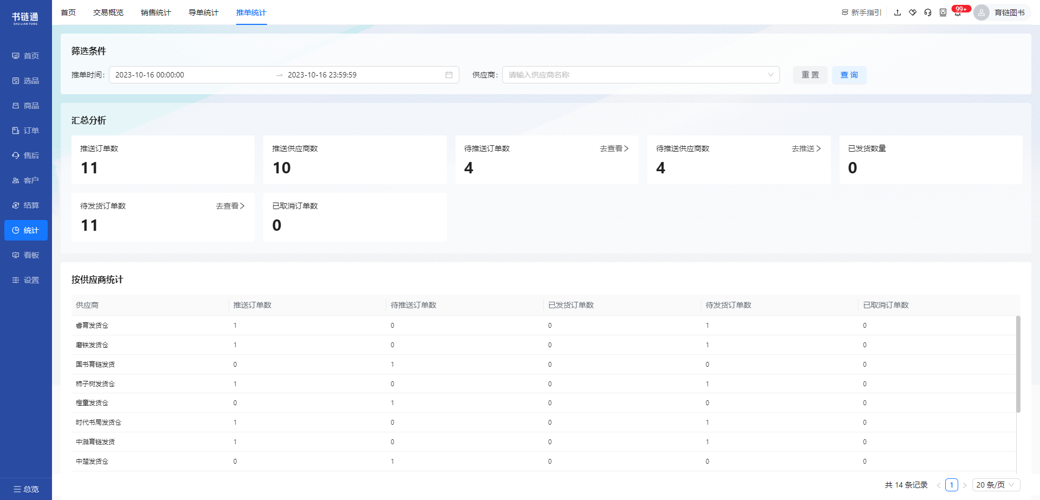The width and height of the screenshot is (1040, 500).
Task: Click the 书链通 logo in the sidebar
Action: pos(25,18)
